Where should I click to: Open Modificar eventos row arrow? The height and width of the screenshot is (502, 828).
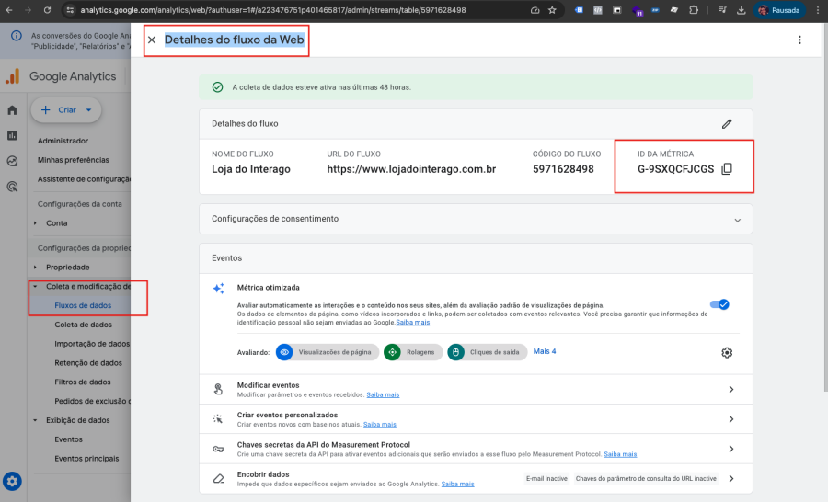pos(731,390)
